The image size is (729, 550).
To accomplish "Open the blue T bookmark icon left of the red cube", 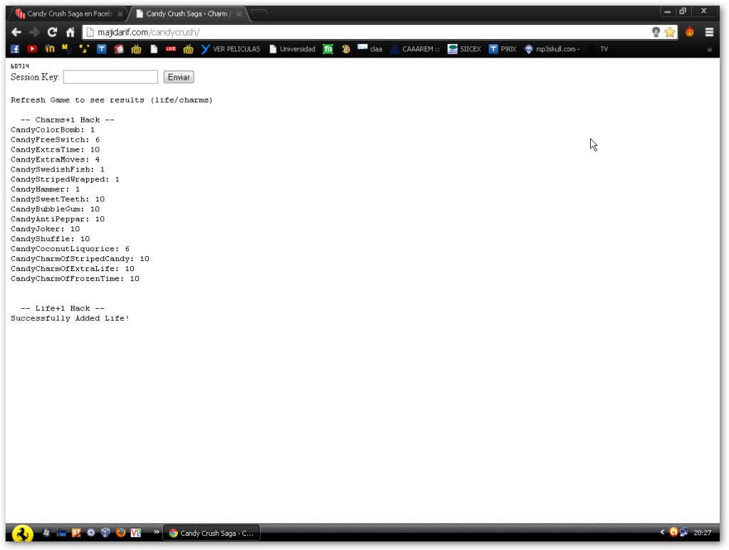I will [101, 49].
